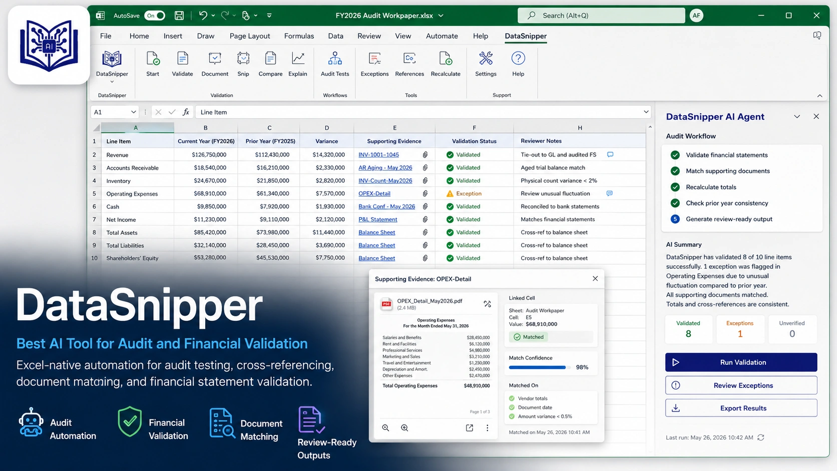Click the unlink icon beside OPEX_Detail_May2026.pdf
Screen dimensions: 837x471
point(487,304)
